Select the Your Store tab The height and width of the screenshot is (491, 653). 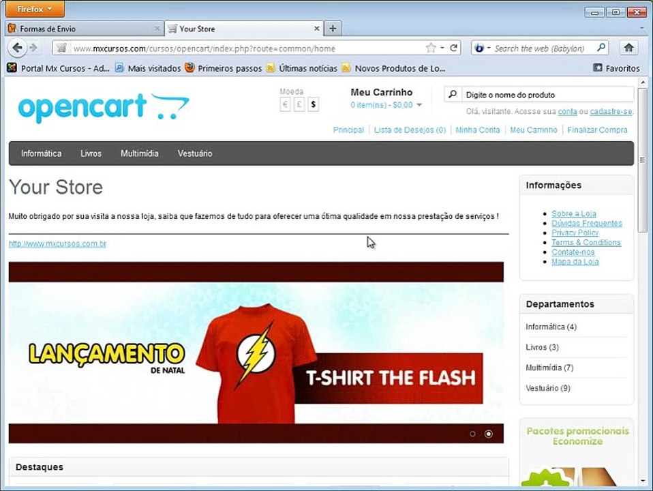click(244, 29)
